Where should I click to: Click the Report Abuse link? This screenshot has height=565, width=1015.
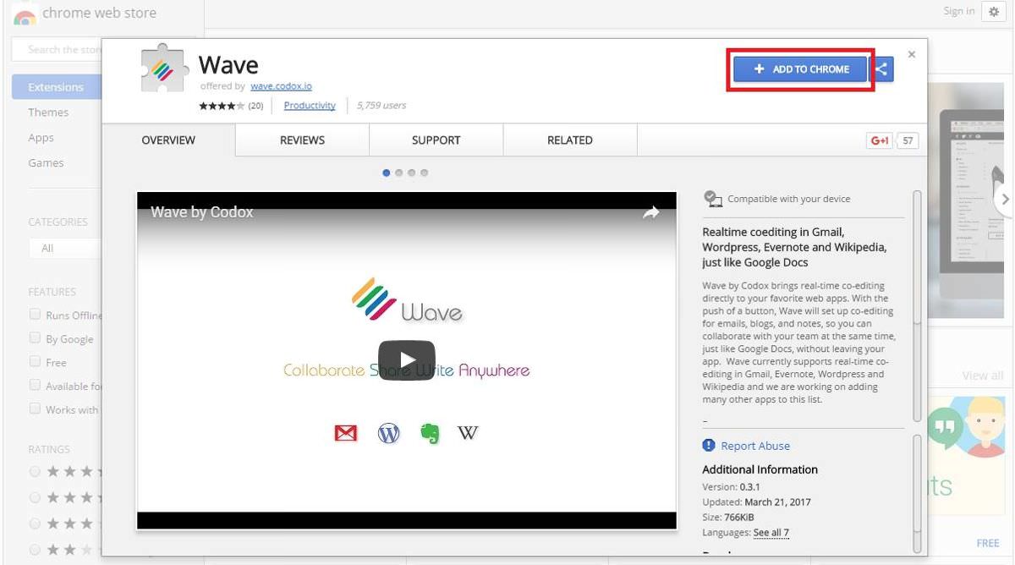point(755,446)
